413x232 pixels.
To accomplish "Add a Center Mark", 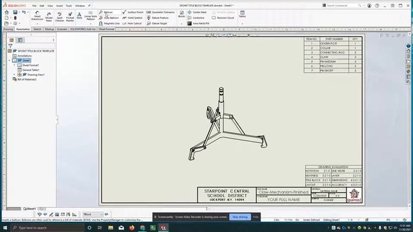I will 197,12.
